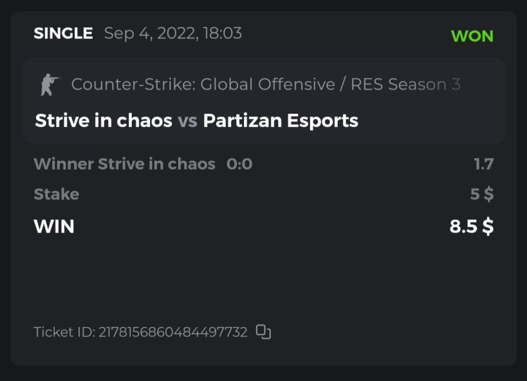Select the Ticket ID number text
The height and width of the screenshot is (381, 527).
pos(173,333)
